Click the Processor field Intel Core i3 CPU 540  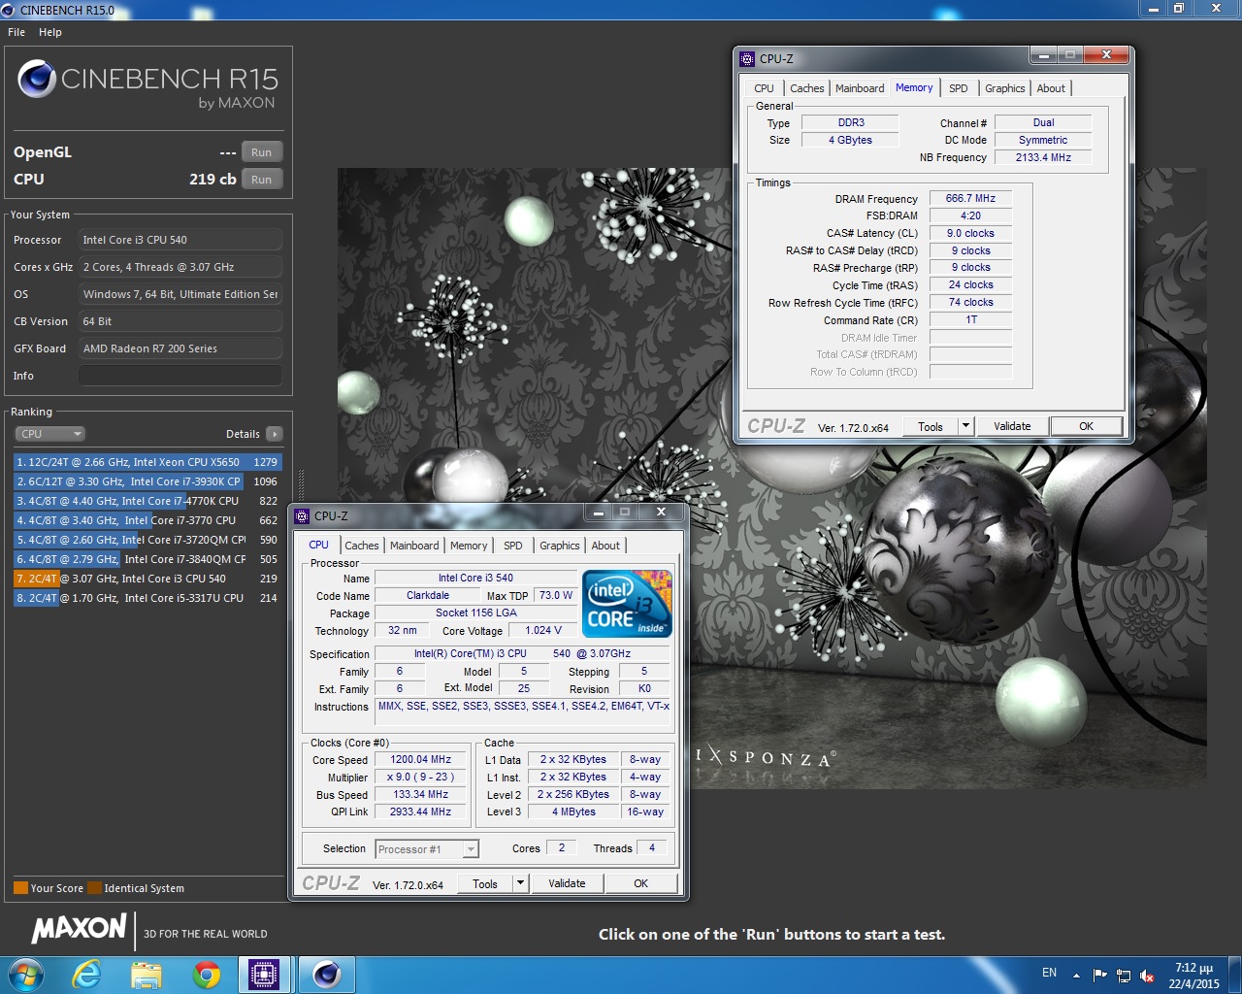click(x=180, y=240)
